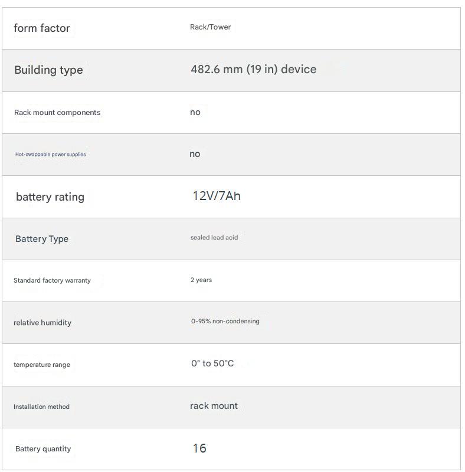Click the "Standard factory warranty" label

[52, 281]
